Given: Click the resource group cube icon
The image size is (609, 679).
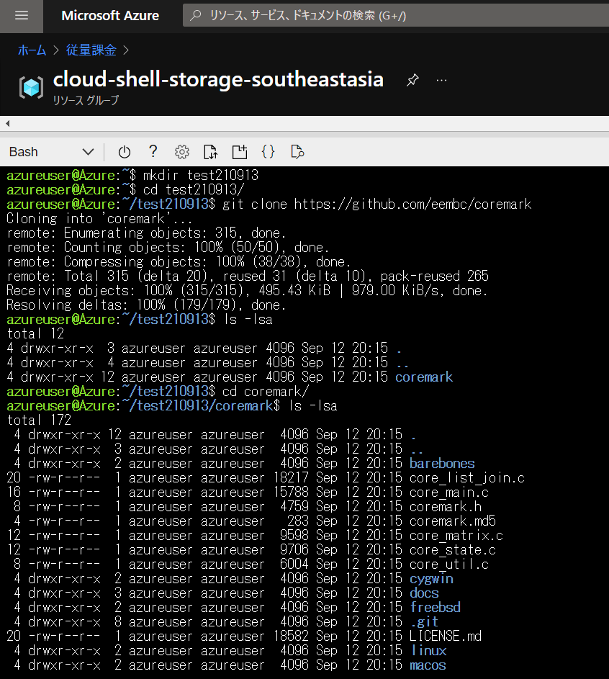Looking at the screenshot, I should pos(31,87).
